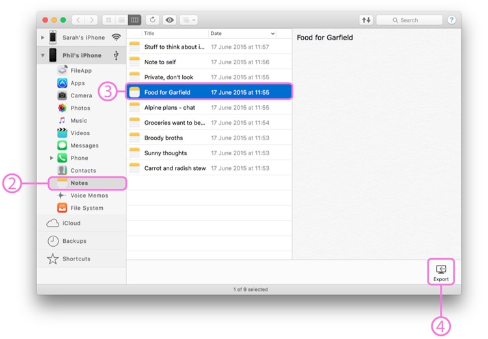488x339 pixels.
Task: Select the 'Groceries want to be...' note
Action: pyautogui.click(x=209, y=123)
